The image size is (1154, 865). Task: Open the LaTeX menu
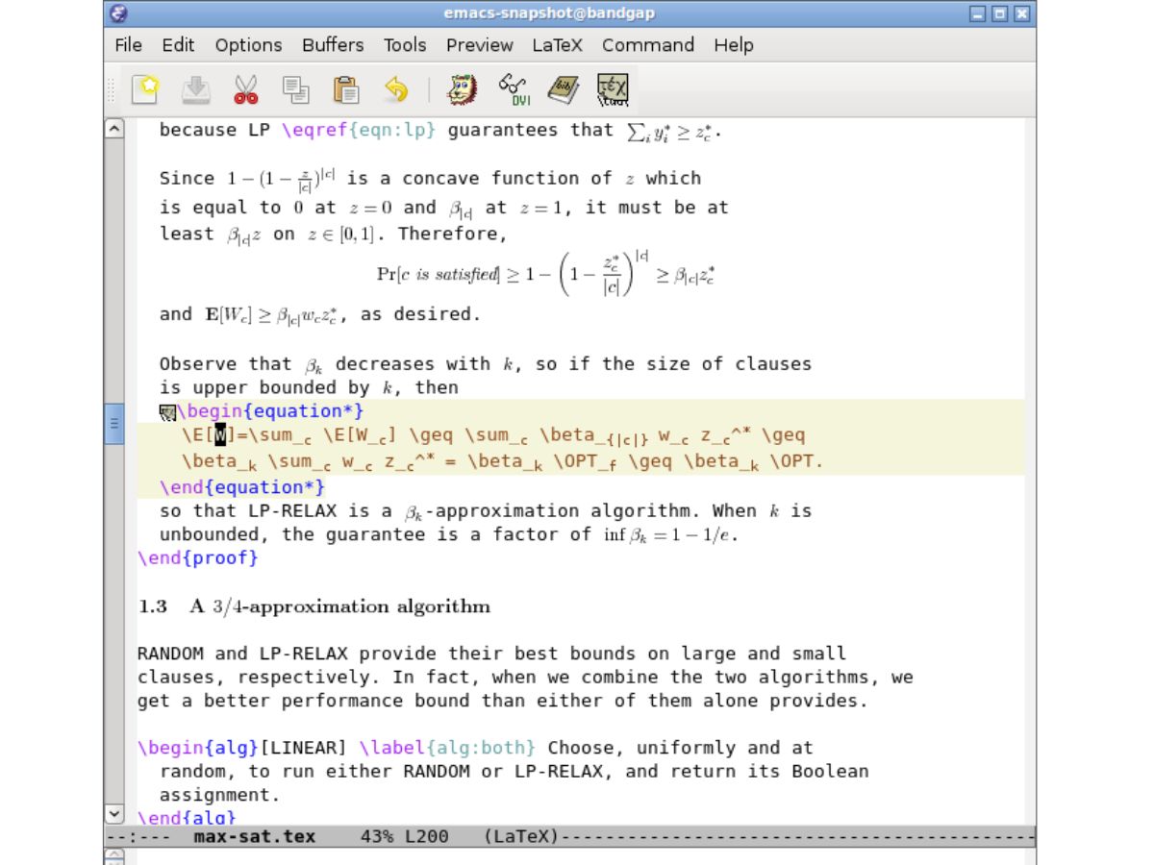558,45
